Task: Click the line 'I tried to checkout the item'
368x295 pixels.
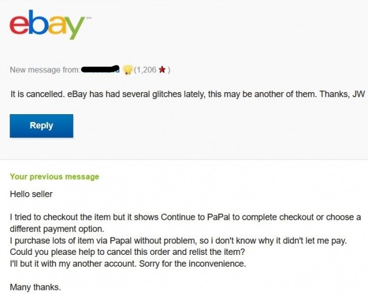Action: (x=185, y=217)
